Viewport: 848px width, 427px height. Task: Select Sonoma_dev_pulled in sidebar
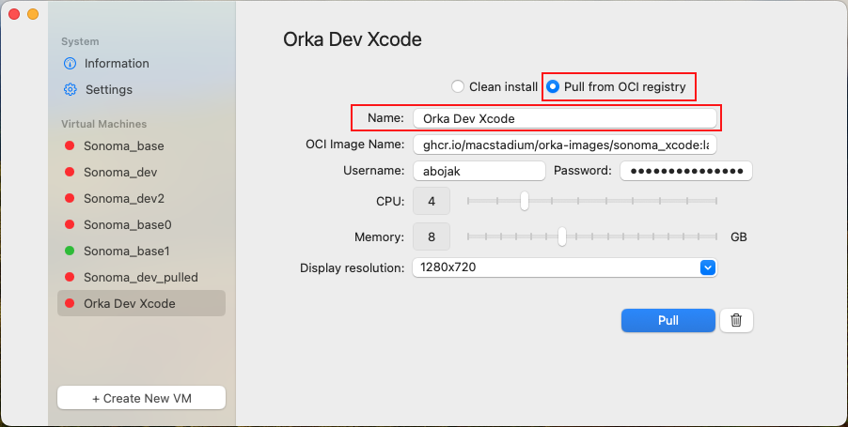pyautogui.click(x=140, y=278)
